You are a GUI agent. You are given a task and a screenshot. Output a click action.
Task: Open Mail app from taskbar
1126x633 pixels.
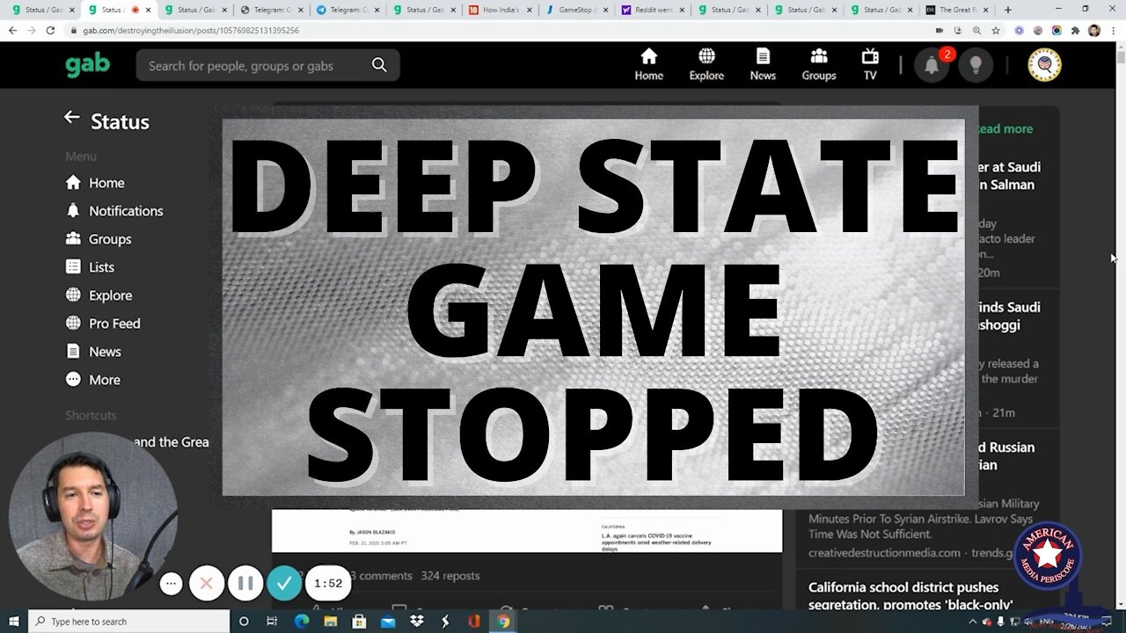(388, 622)
